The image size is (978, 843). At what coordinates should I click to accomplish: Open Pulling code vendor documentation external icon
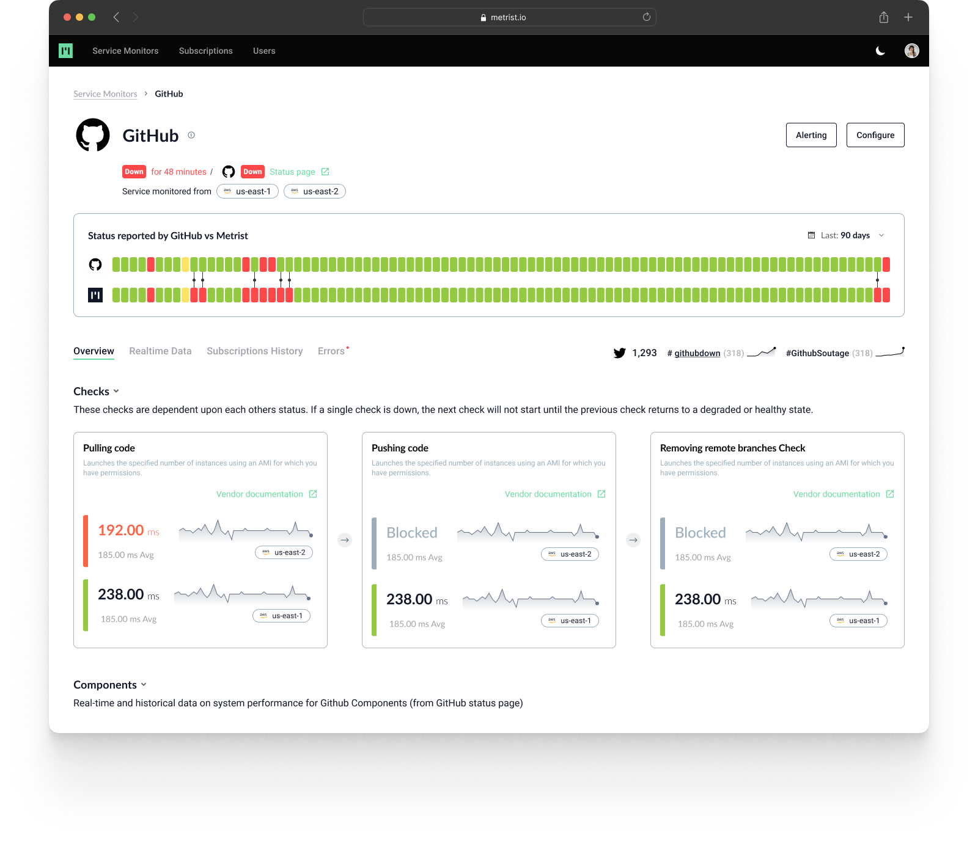pyautogui.click(x=313, y=494)
